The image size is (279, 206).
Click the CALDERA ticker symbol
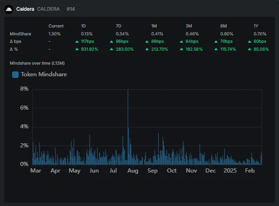point(49,9)
